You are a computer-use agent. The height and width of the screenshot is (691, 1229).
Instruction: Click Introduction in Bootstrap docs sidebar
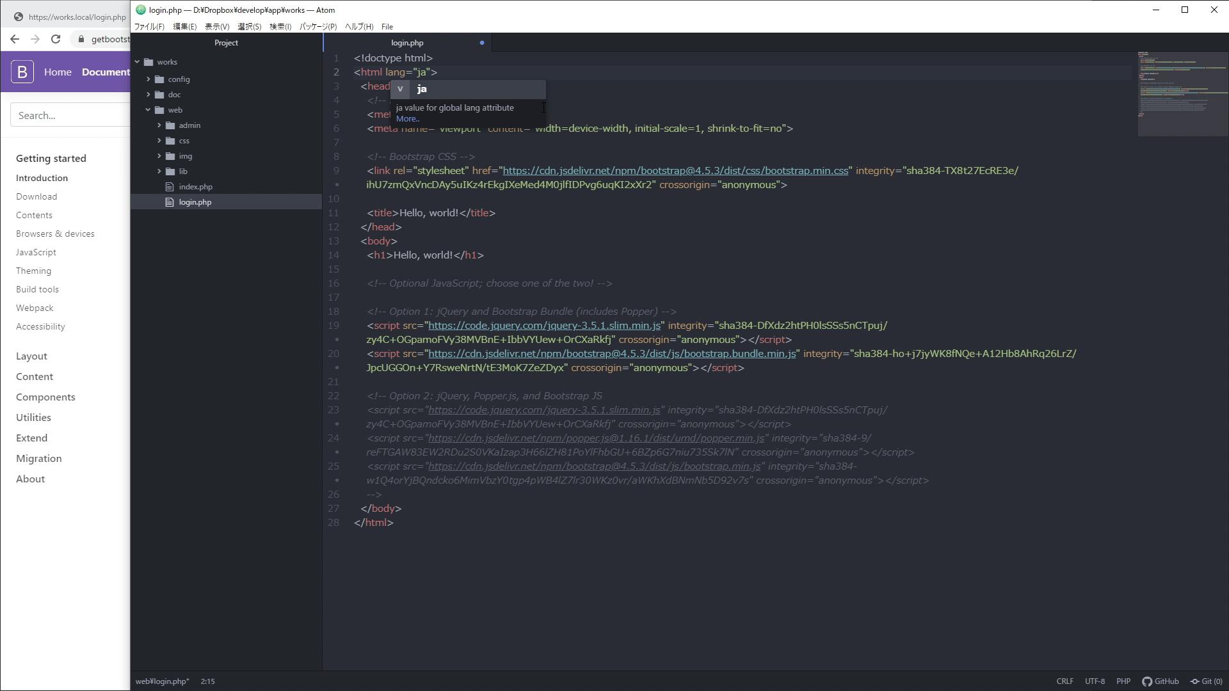click(42, 178)
